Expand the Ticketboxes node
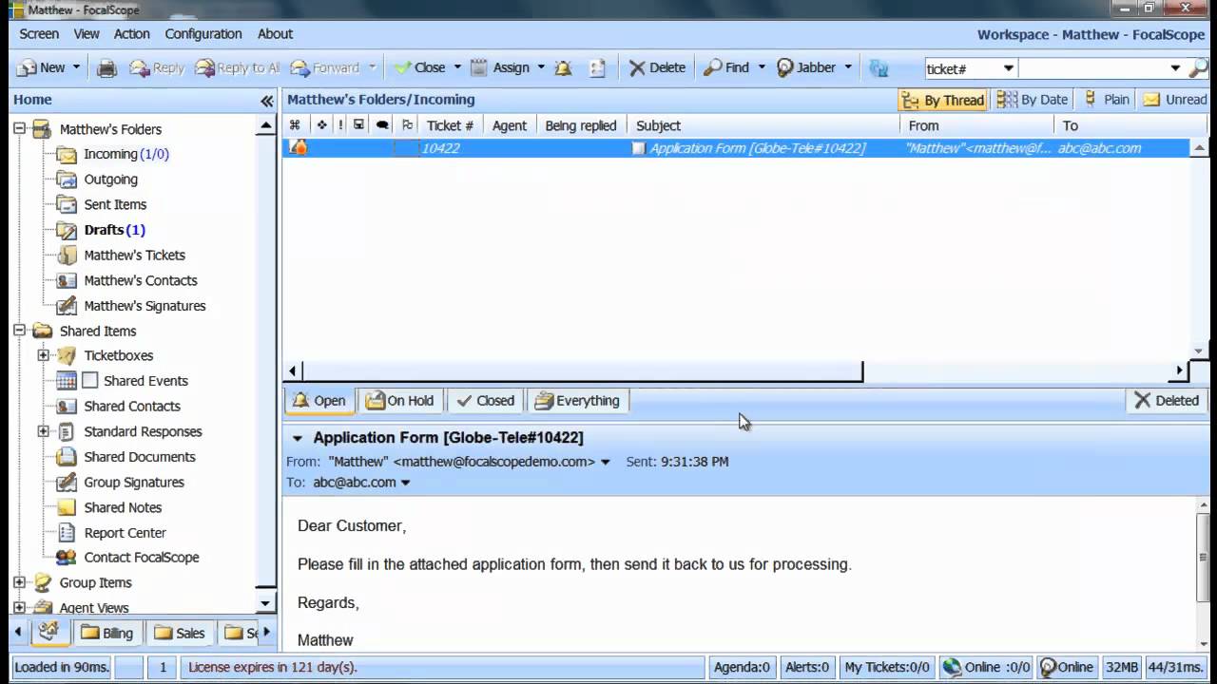Image resolution: width=1217 pixels, height=684 pixels. [x=43, y=355]
